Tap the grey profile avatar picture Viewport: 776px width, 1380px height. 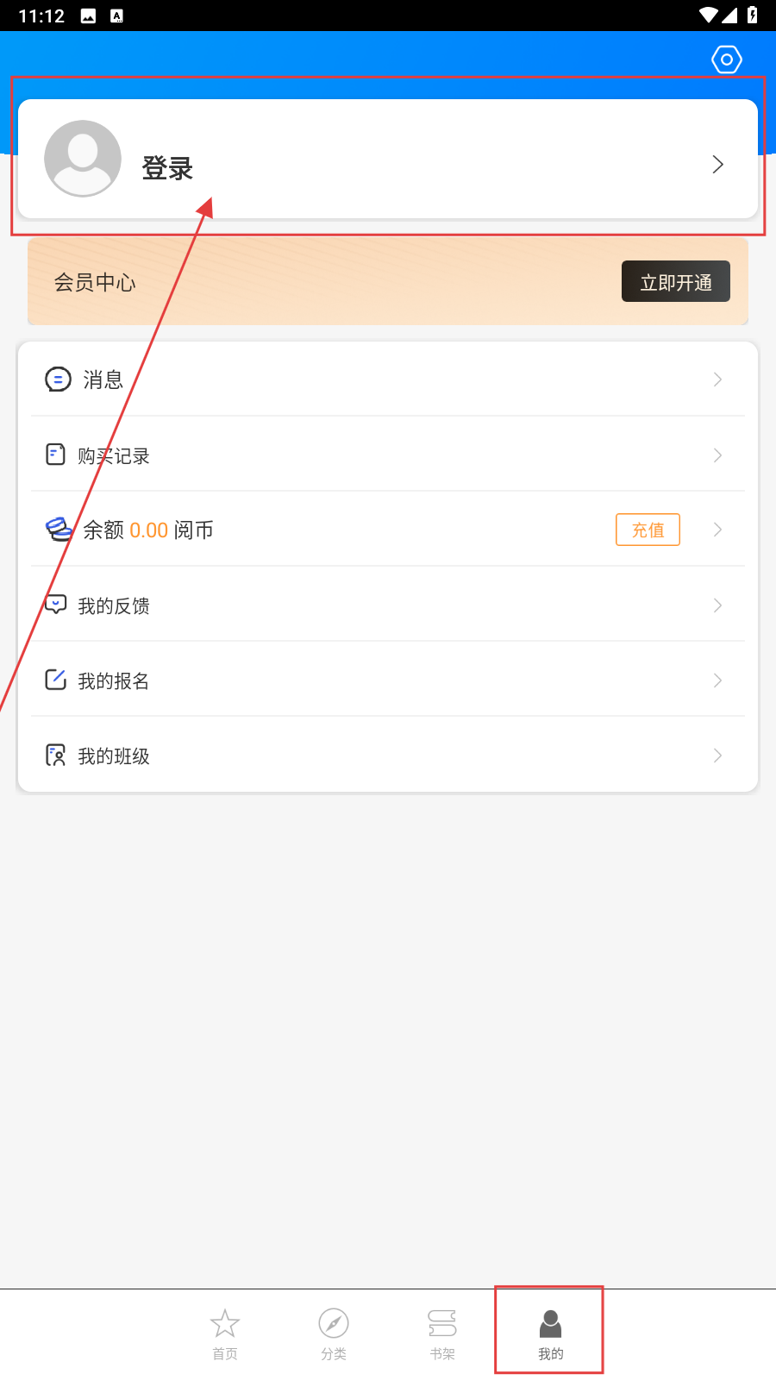tap(83, 159)
